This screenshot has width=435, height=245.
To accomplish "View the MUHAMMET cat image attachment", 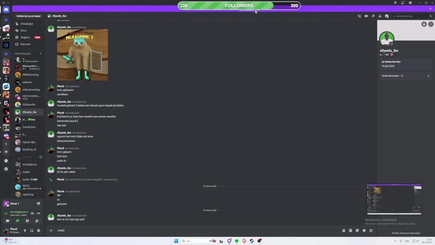I will click(82, 55).
